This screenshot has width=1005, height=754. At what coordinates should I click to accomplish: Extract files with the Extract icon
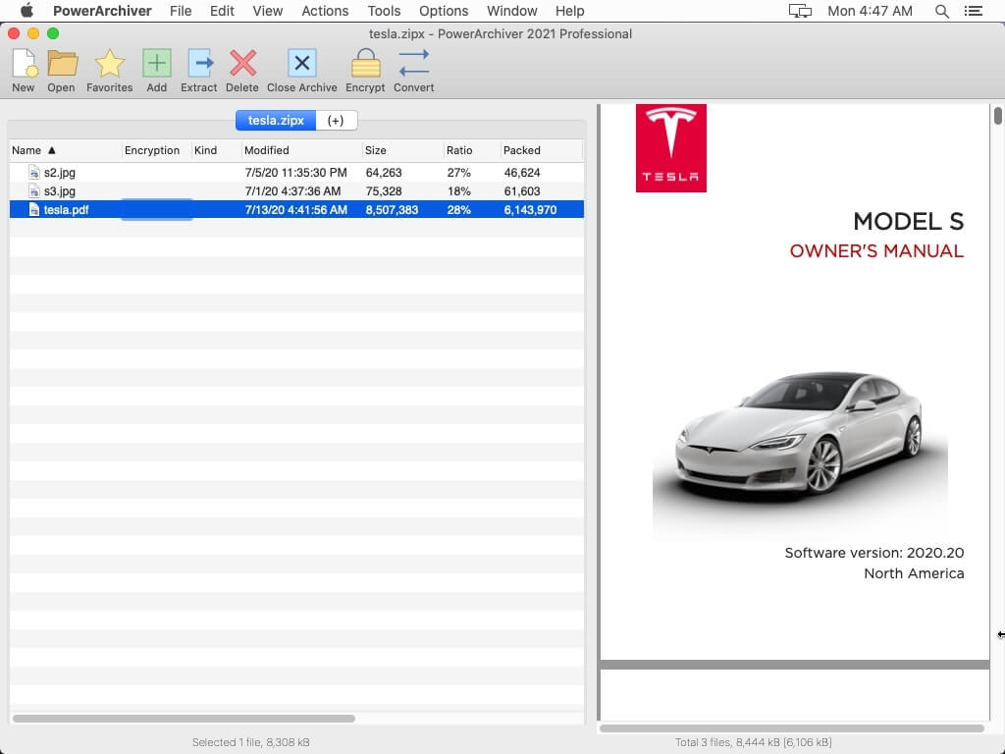pyautogui.click(x=200, y=64)
